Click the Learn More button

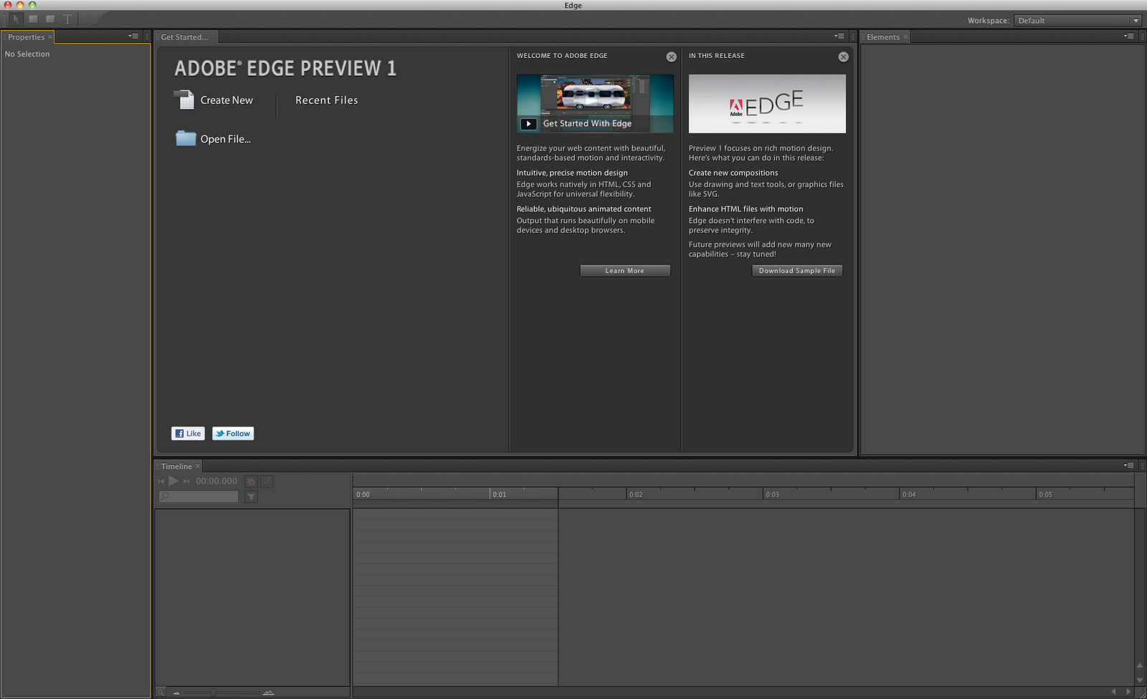(624, 271)
